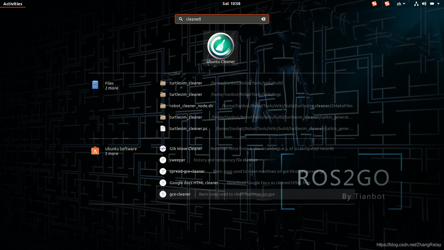Screen dimensions: 444x250
Task: Select the sweeper result name
Action: [x=177, y=160]
